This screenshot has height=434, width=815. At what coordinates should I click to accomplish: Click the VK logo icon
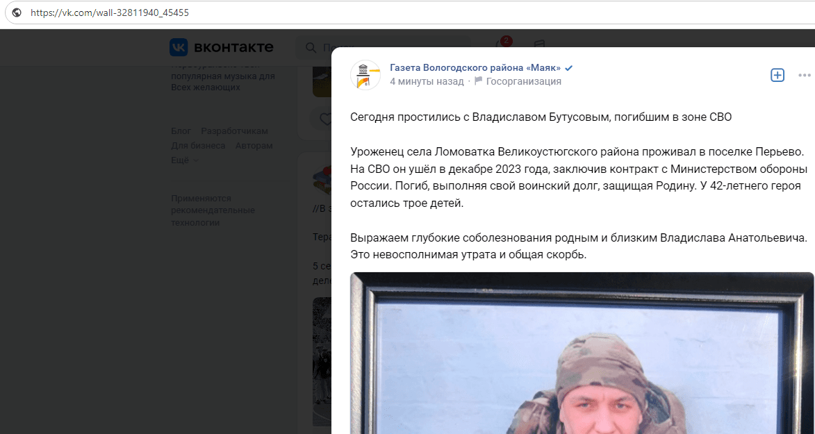179,47
